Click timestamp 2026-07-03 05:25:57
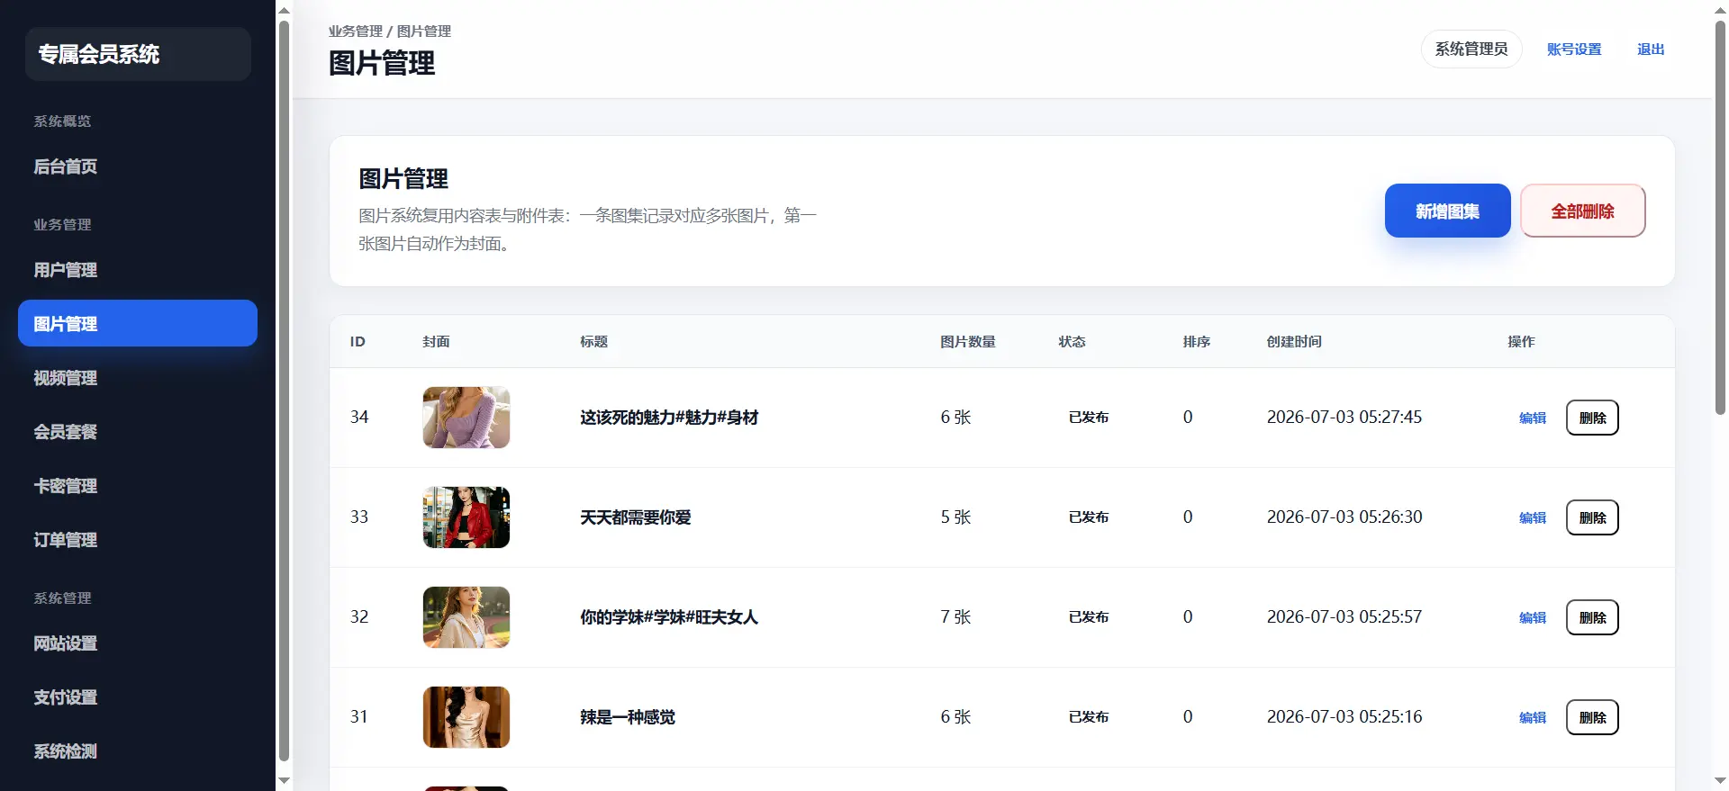The width and height of the screenshot is (1729, 791). [1344, 617]
